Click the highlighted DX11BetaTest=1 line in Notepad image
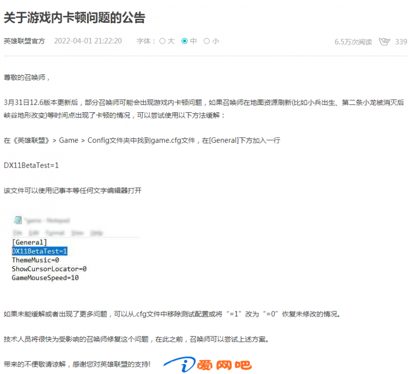Image resolution: width=416 pixels, height=374 pixels. pyautogui.click(x=39, y=251)
